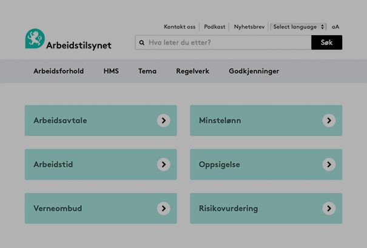Screen dimensions: 367x248
Task: Open the Minstelønn card title
Action: click(x=220, y=120)
